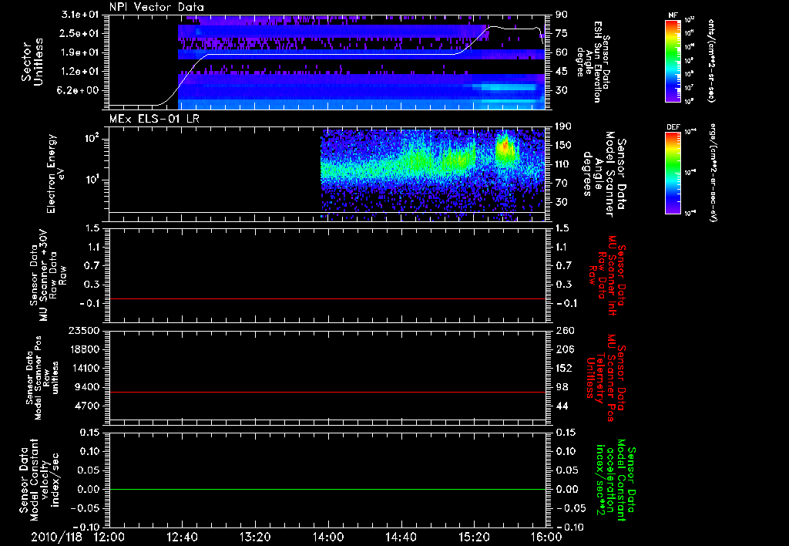Click the 3.1e+01 sector tick label
Viewport: 789px width, 546px height.
tap(80, 15)
